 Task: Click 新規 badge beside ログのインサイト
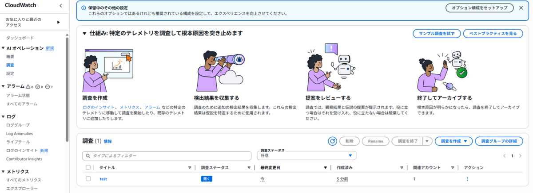coord(44,151)
